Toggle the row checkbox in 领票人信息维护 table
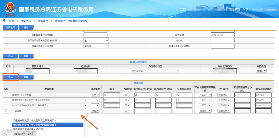Image resolution: width=279 pixels, height=138 pixels. (x=8, y=71)
